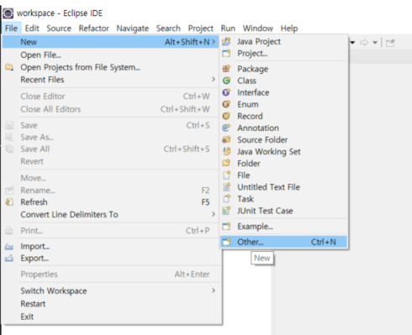Open the Refactor menu
The width and height of the screenshot is (412, 335).
pos(93,29)
